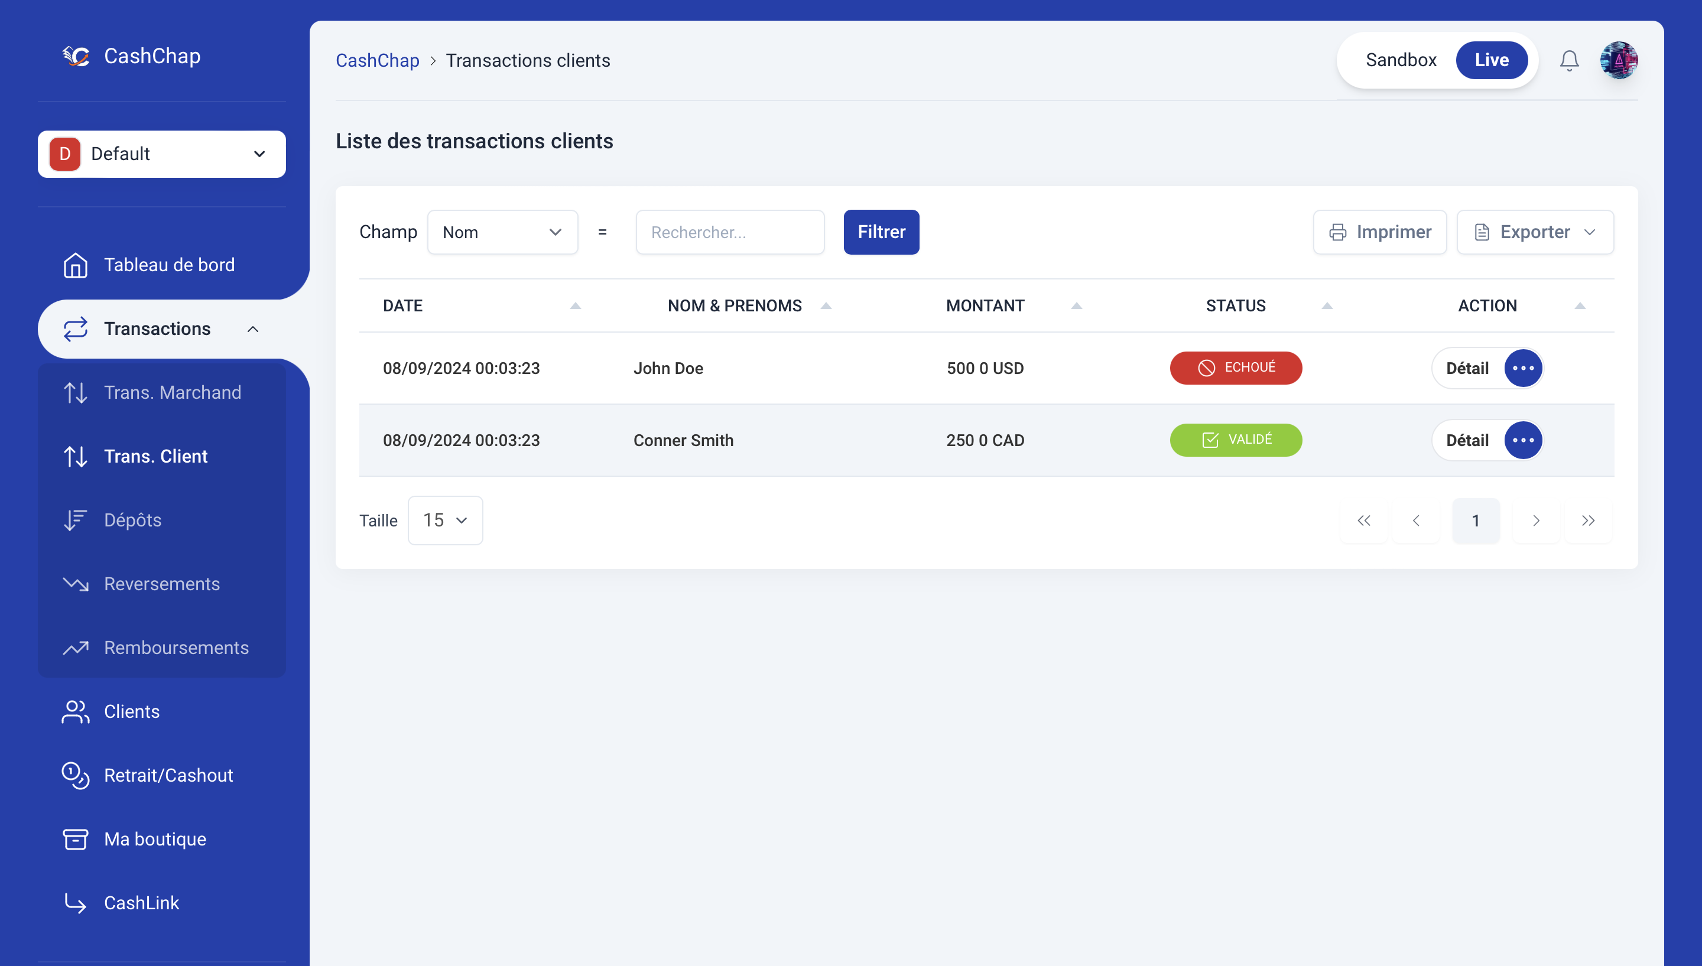
Task: Toggle the VALIDÉ status badge on Conner Smith
Action: tap(1236, 439)
